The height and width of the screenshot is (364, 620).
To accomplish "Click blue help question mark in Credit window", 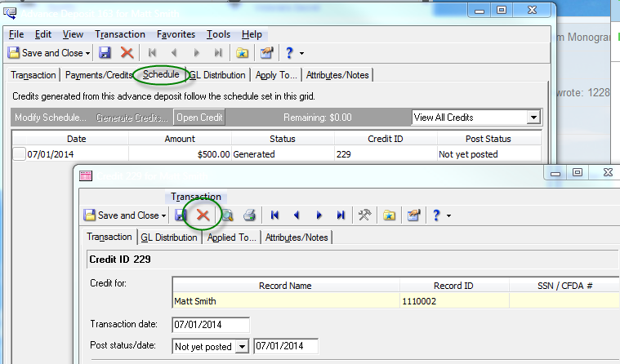I will 436,215.
